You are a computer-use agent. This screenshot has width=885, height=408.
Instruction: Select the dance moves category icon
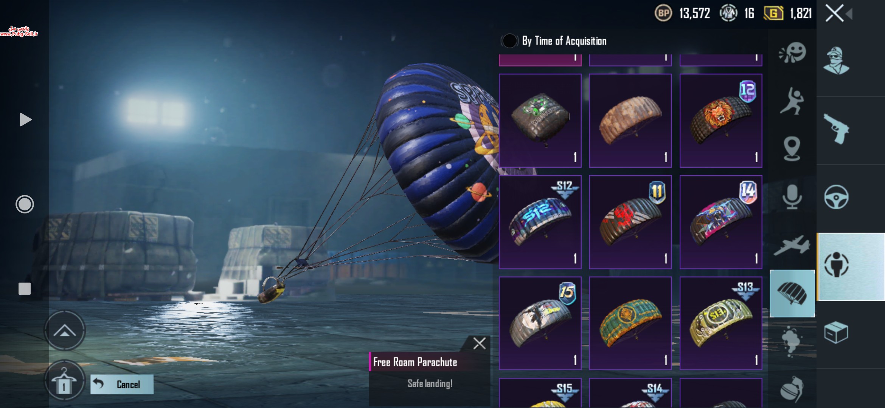click(792, 101)
